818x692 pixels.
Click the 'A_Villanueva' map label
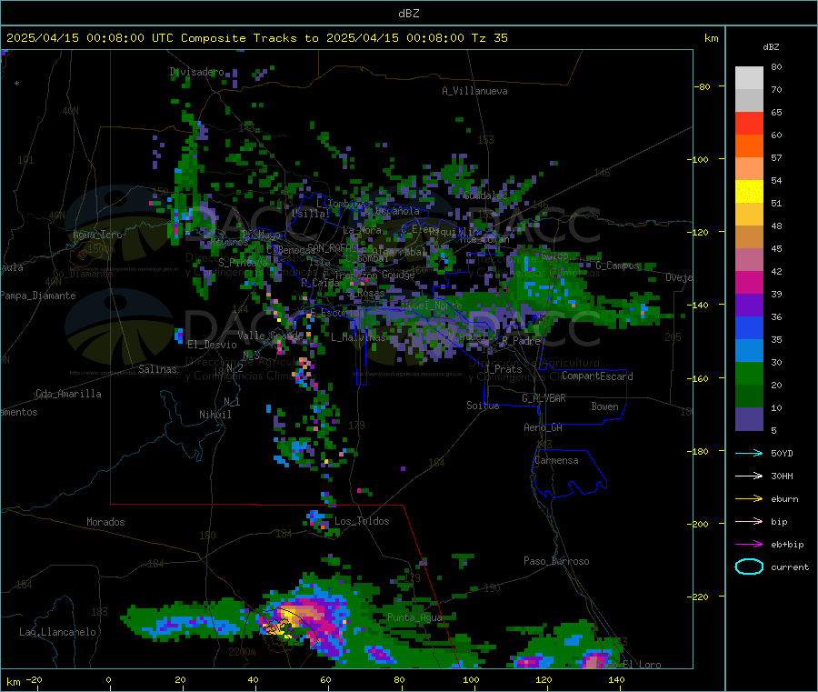474,91
